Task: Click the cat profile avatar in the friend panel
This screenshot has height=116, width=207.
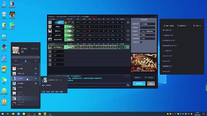Action: tap(16, 50)
